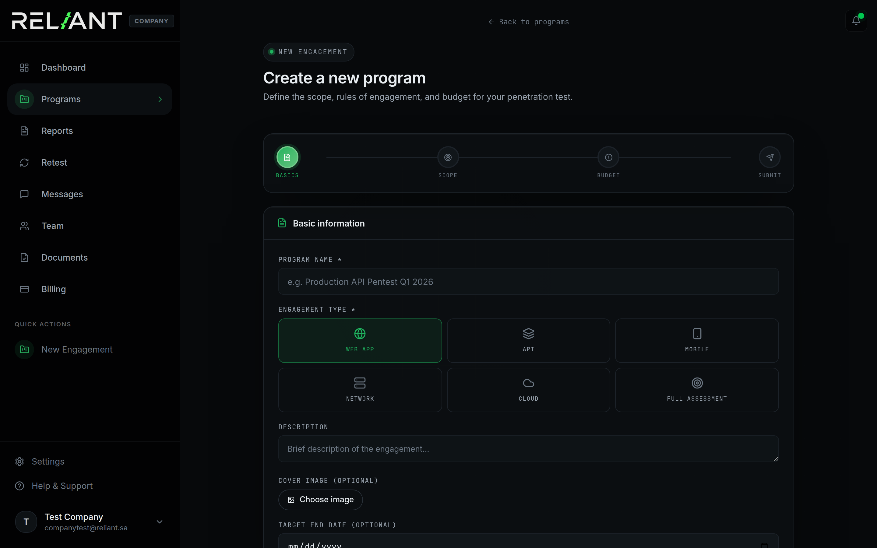This screenshot has height=548, width=877.
Task: Focus the Description text area
Action: tap(528, 449)
